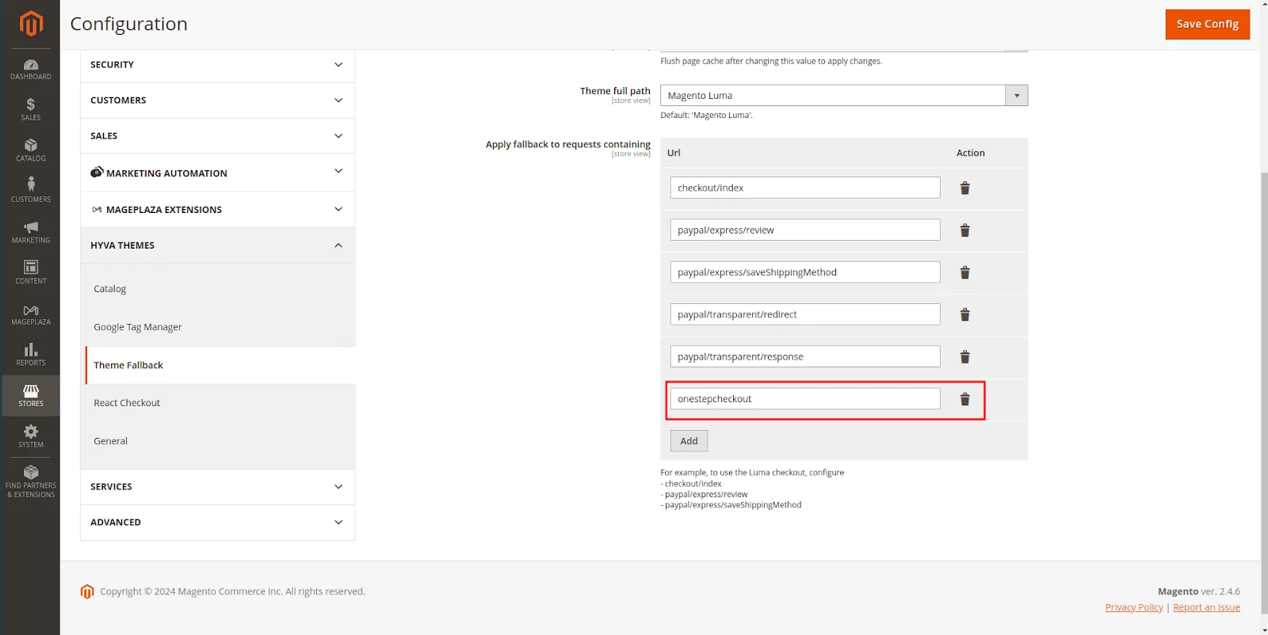Open the Marketing megaphone icon menu

coord(30,232)
